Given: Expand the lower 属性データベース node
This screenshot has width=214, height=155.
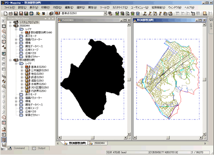Looking at the screenshot, I should point(16,105).
